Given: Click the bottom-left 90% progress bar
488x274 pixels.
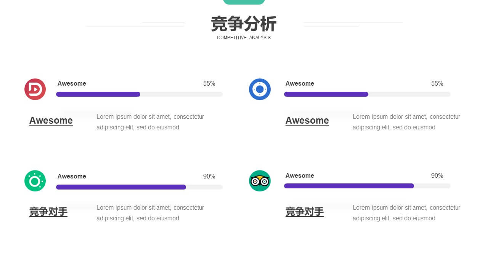Looking at the screenshot, I should pyautogui.click(x=139, y=187).
